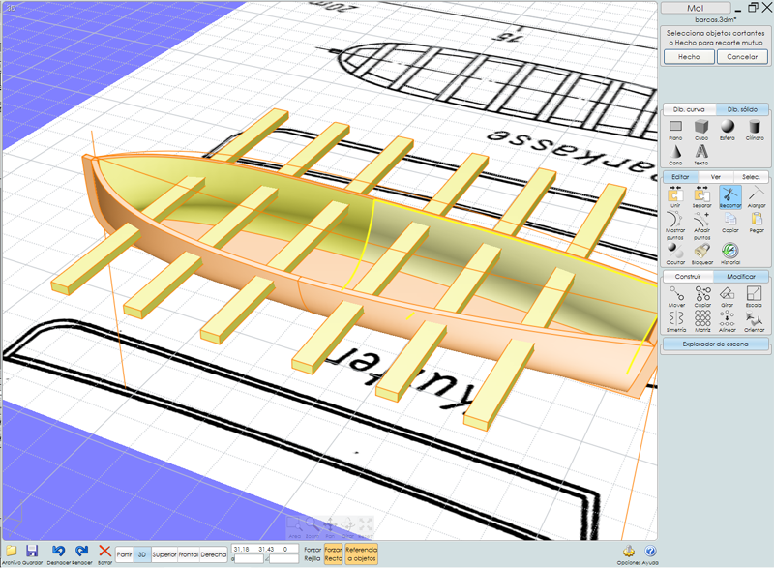This screenshot has height=568, width=774.
Task: Click the Separar icon
Action: [x=701, y=194]
